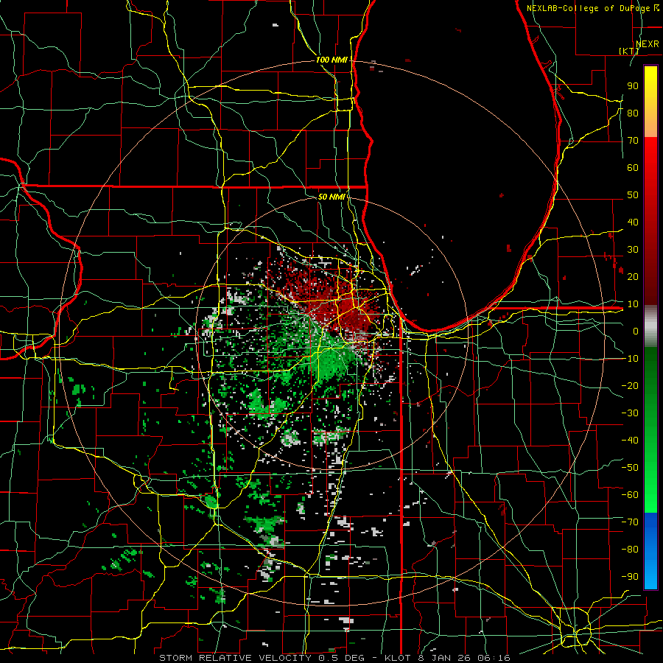663x663 pixels.
Task: Click the 20 value on the velocity scale
Action: pyautogui.click(x=633, y=277)
